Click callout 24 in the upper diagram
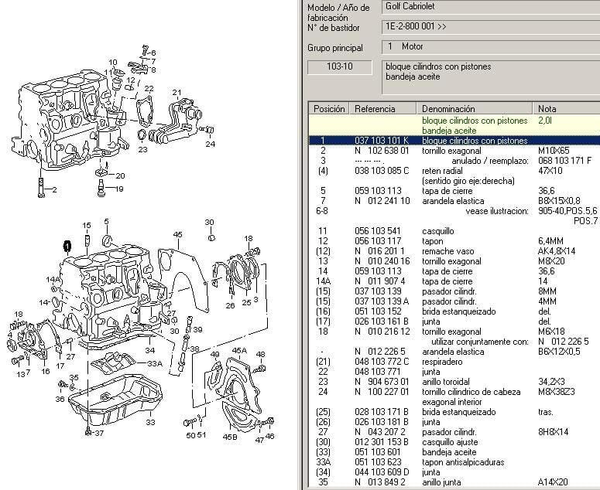The width and height of the screenshot is (600, 490). [210, 144]
